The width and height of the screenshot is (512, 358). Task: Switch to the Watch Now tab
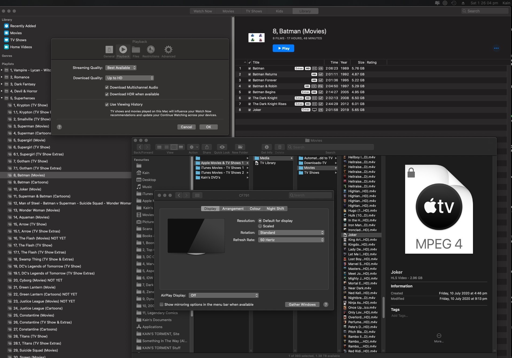202,11
